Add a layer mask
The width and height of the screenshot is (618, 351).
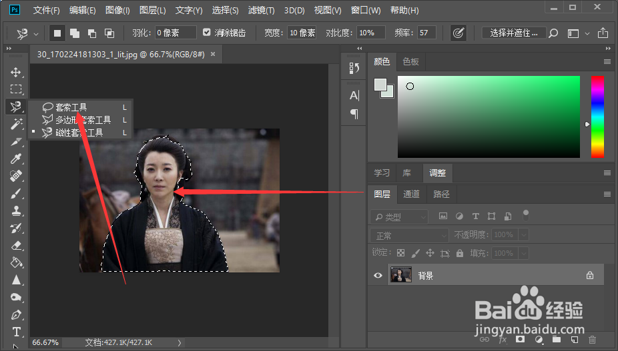[520, 339]
